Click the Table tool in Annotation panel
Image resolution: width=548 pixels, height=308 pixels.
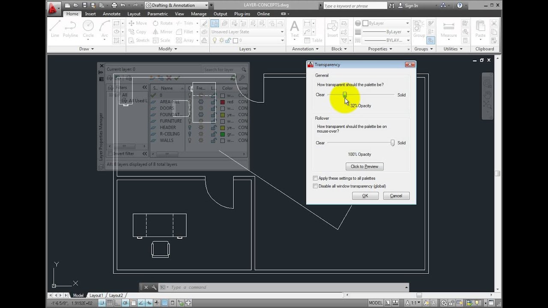pos(314,40)
